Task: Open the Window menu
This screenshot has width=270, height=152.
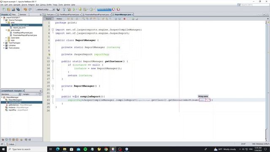Action: coord(67,5)
